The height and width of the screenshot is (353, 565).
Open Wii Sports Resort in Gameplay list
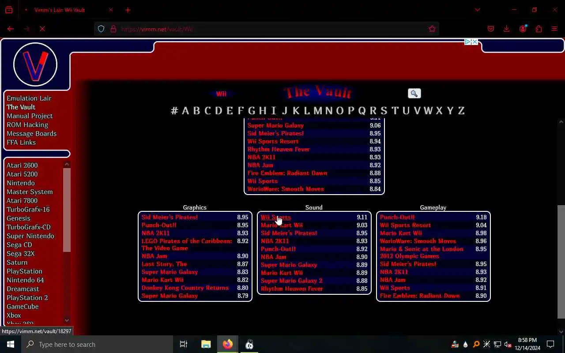coord(405,225)
